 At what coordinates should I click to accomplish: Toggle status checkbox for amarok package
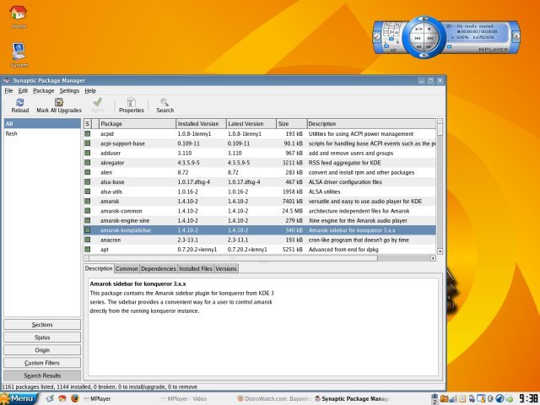click(x=87, y=202)
